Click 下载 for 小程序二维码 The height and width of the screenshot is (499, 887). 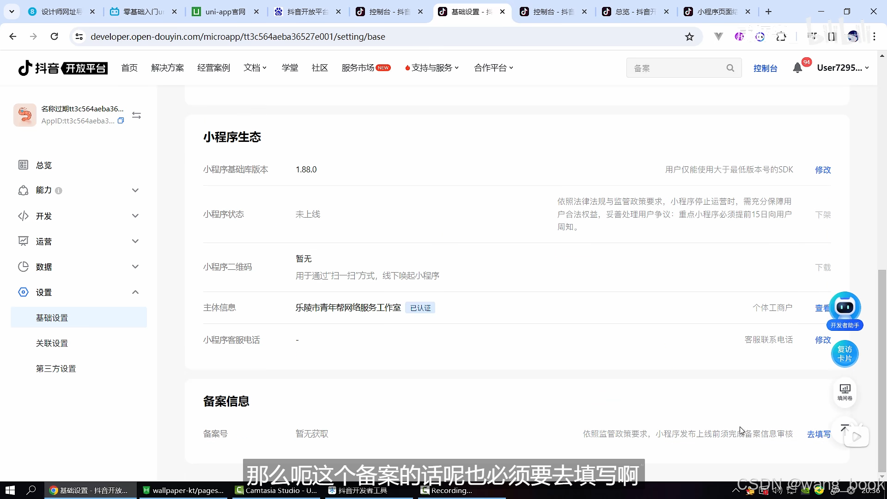point(823,267)
